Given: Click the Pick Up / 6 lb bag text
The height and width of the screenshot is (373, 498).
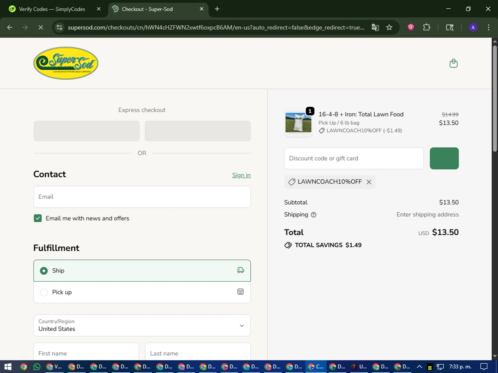Looking at the screenshot, I should [339, 123].
